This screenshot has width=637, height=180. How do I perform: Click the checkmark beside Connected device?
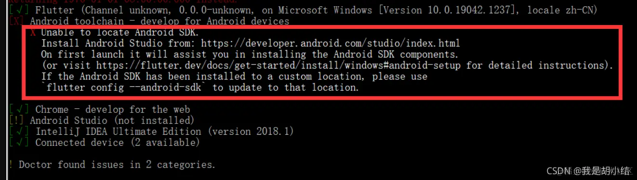[x=18, y=142]
